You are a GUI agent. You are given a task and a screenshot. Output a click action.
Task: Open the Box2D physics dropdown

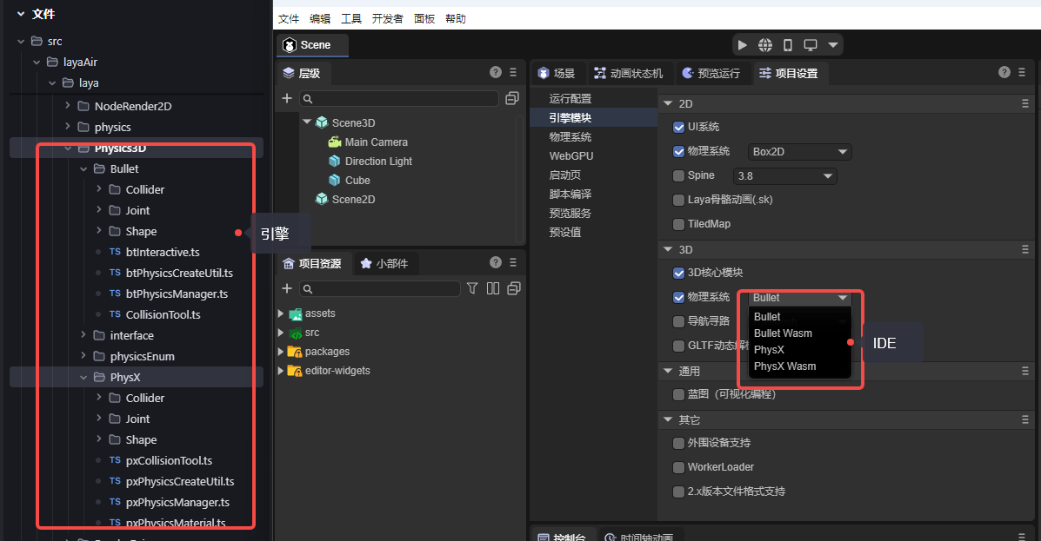799,152
